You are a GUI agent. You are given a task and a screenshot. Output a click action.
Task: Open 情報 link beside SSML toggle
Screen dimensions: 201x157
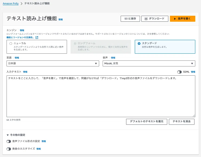(193, 72)
